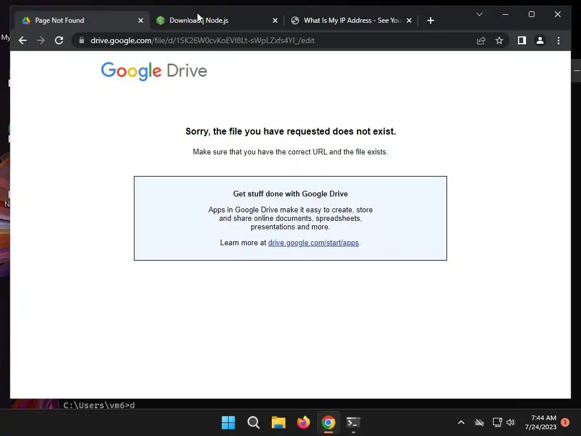
Task: Maximize the Chrome window
Action: 531,14
